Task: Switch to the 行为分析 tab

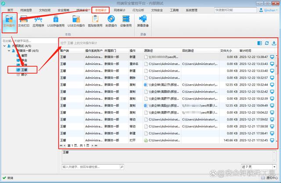Action: tap(138, 10)
